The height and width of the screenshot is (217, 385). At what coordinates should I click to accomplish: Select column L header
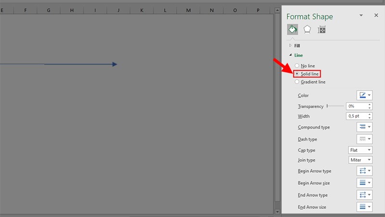(x=165, y=10)
